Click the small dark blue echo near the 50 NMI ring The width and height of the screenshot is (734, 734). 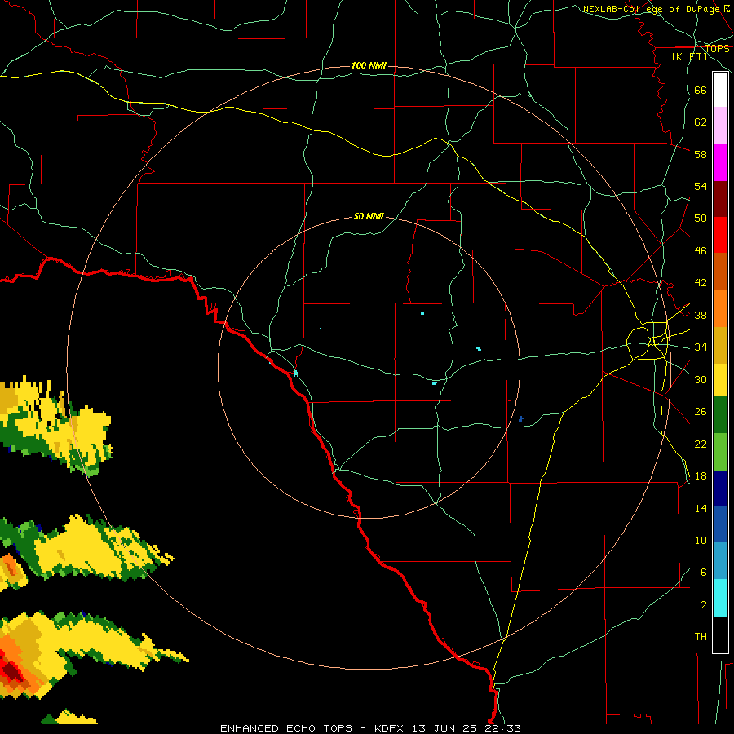pos(521,419)
